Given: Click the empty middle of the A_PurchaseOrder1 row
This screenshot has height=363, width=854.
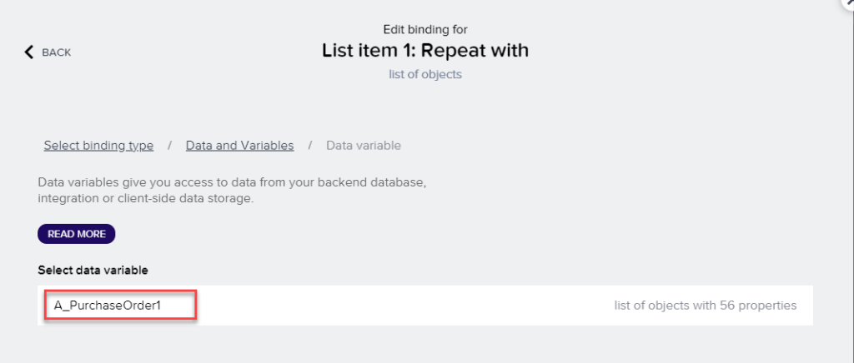Looking at the screenshot, I should [400, 306].
